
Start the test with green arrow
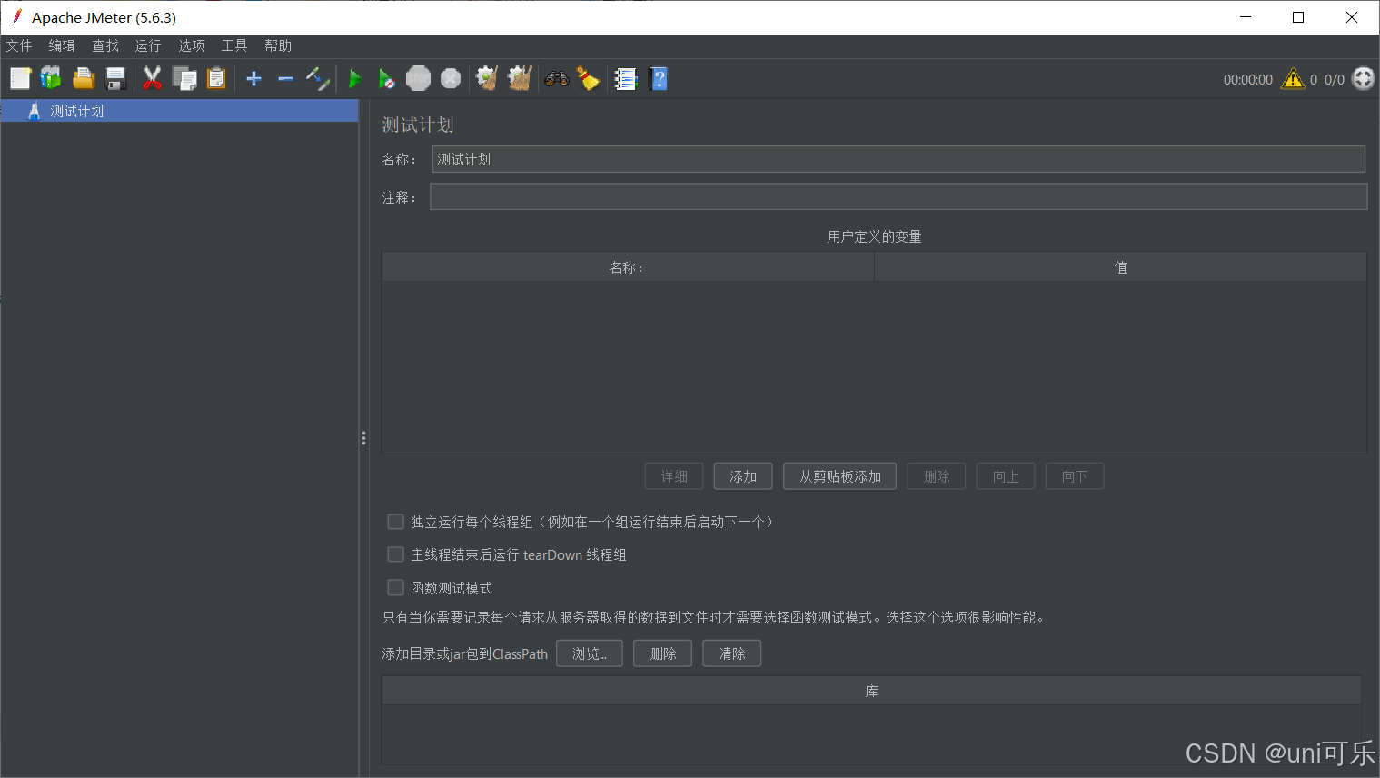355,79
